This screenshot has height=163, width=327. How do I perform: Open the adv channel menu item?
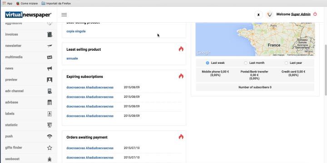[x=15, y=91]
